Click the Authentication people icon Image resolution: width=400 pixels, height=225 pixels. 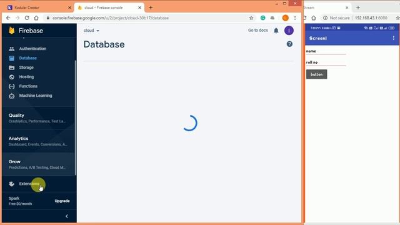(12, 49)
